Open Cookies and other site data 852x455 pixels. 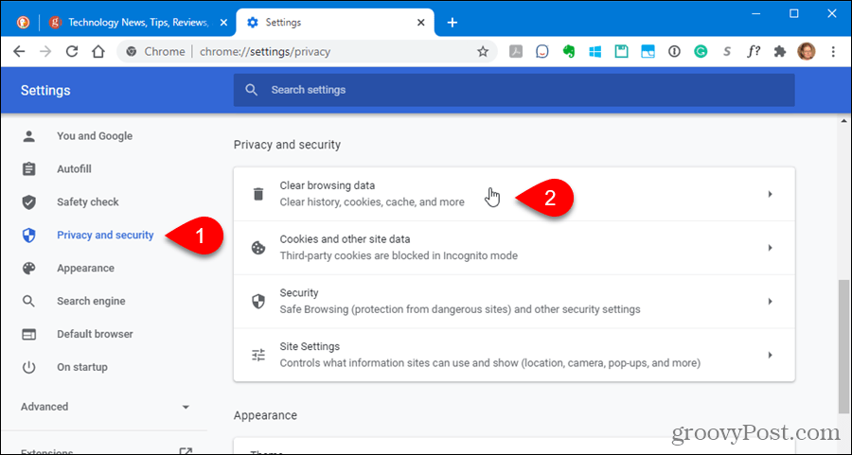click(x=514, y=248)
